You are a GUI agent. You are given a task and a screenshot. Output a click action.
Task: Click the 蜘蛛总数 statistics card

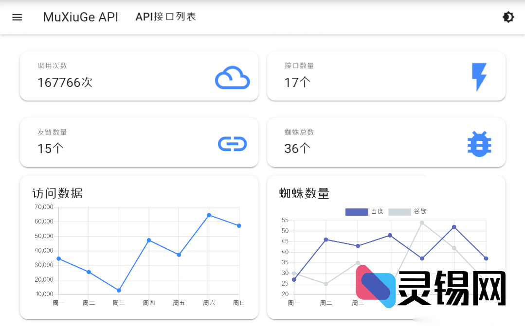tap(386, 142)
